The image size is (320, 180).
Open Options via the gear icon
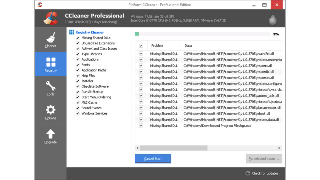50,109
